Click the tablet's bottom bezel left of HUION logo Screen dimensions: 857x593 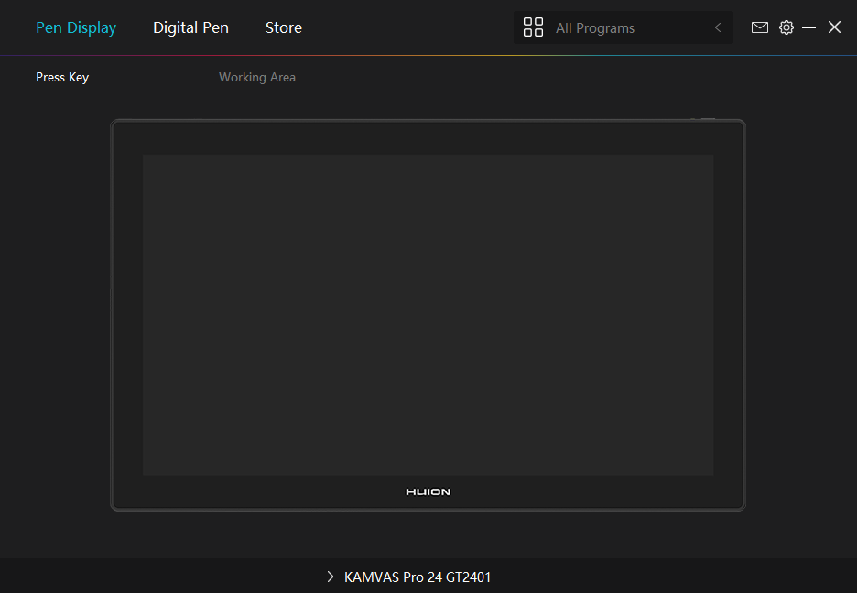pyautogui.click(x=275, y=492)
